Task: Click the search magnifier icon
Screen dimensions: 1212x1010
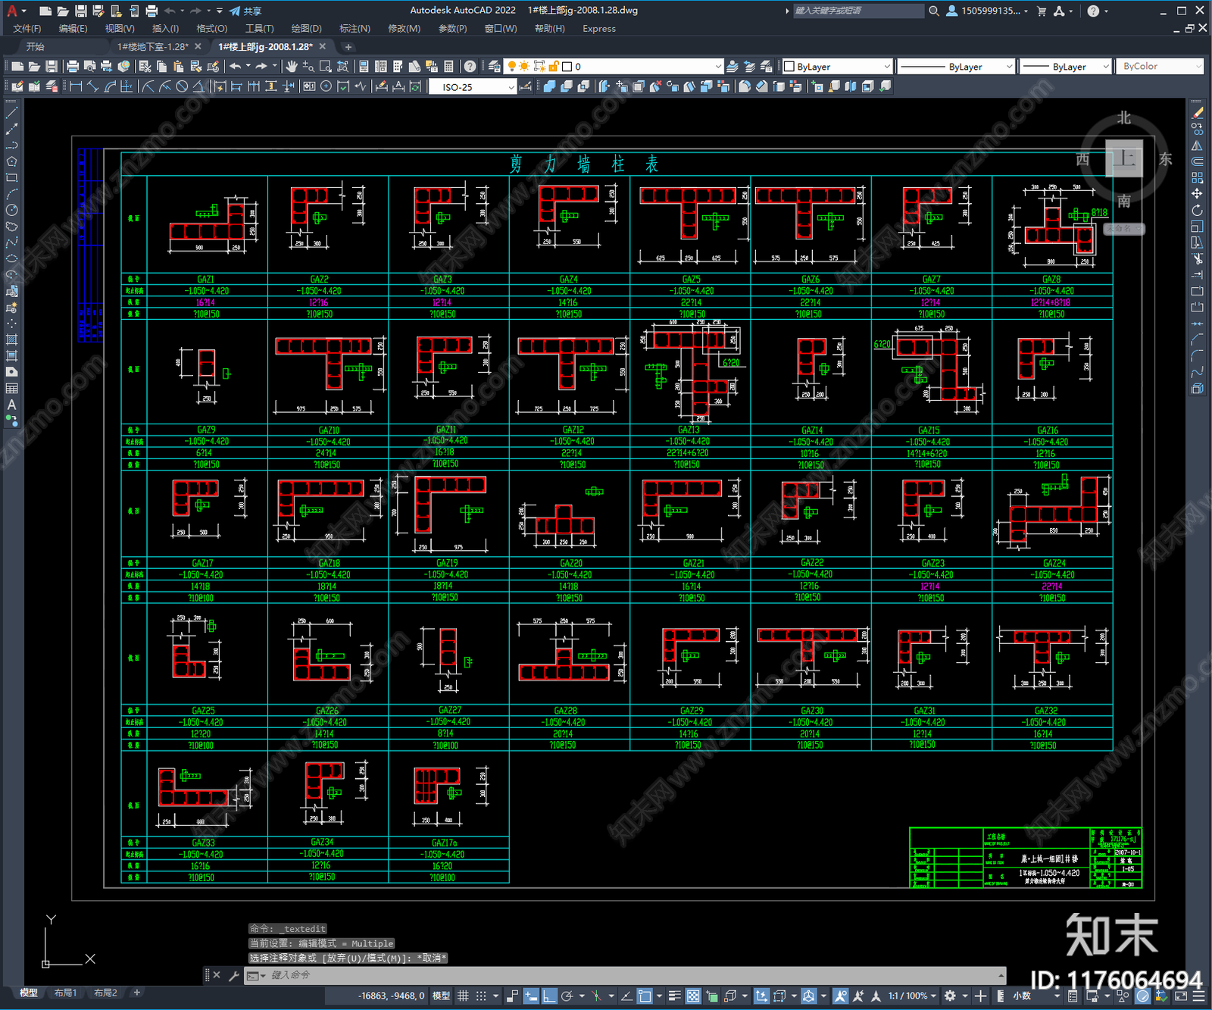Action: (934, 11)
